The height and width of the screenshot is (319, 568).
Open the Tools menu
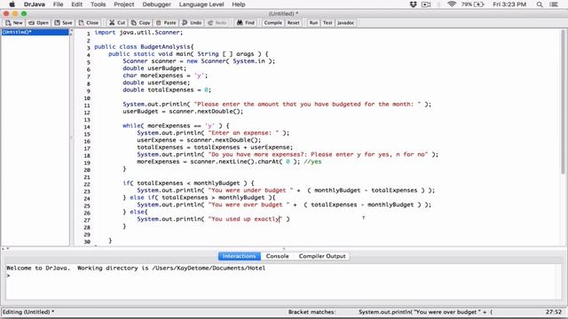[x=99, y=4]
